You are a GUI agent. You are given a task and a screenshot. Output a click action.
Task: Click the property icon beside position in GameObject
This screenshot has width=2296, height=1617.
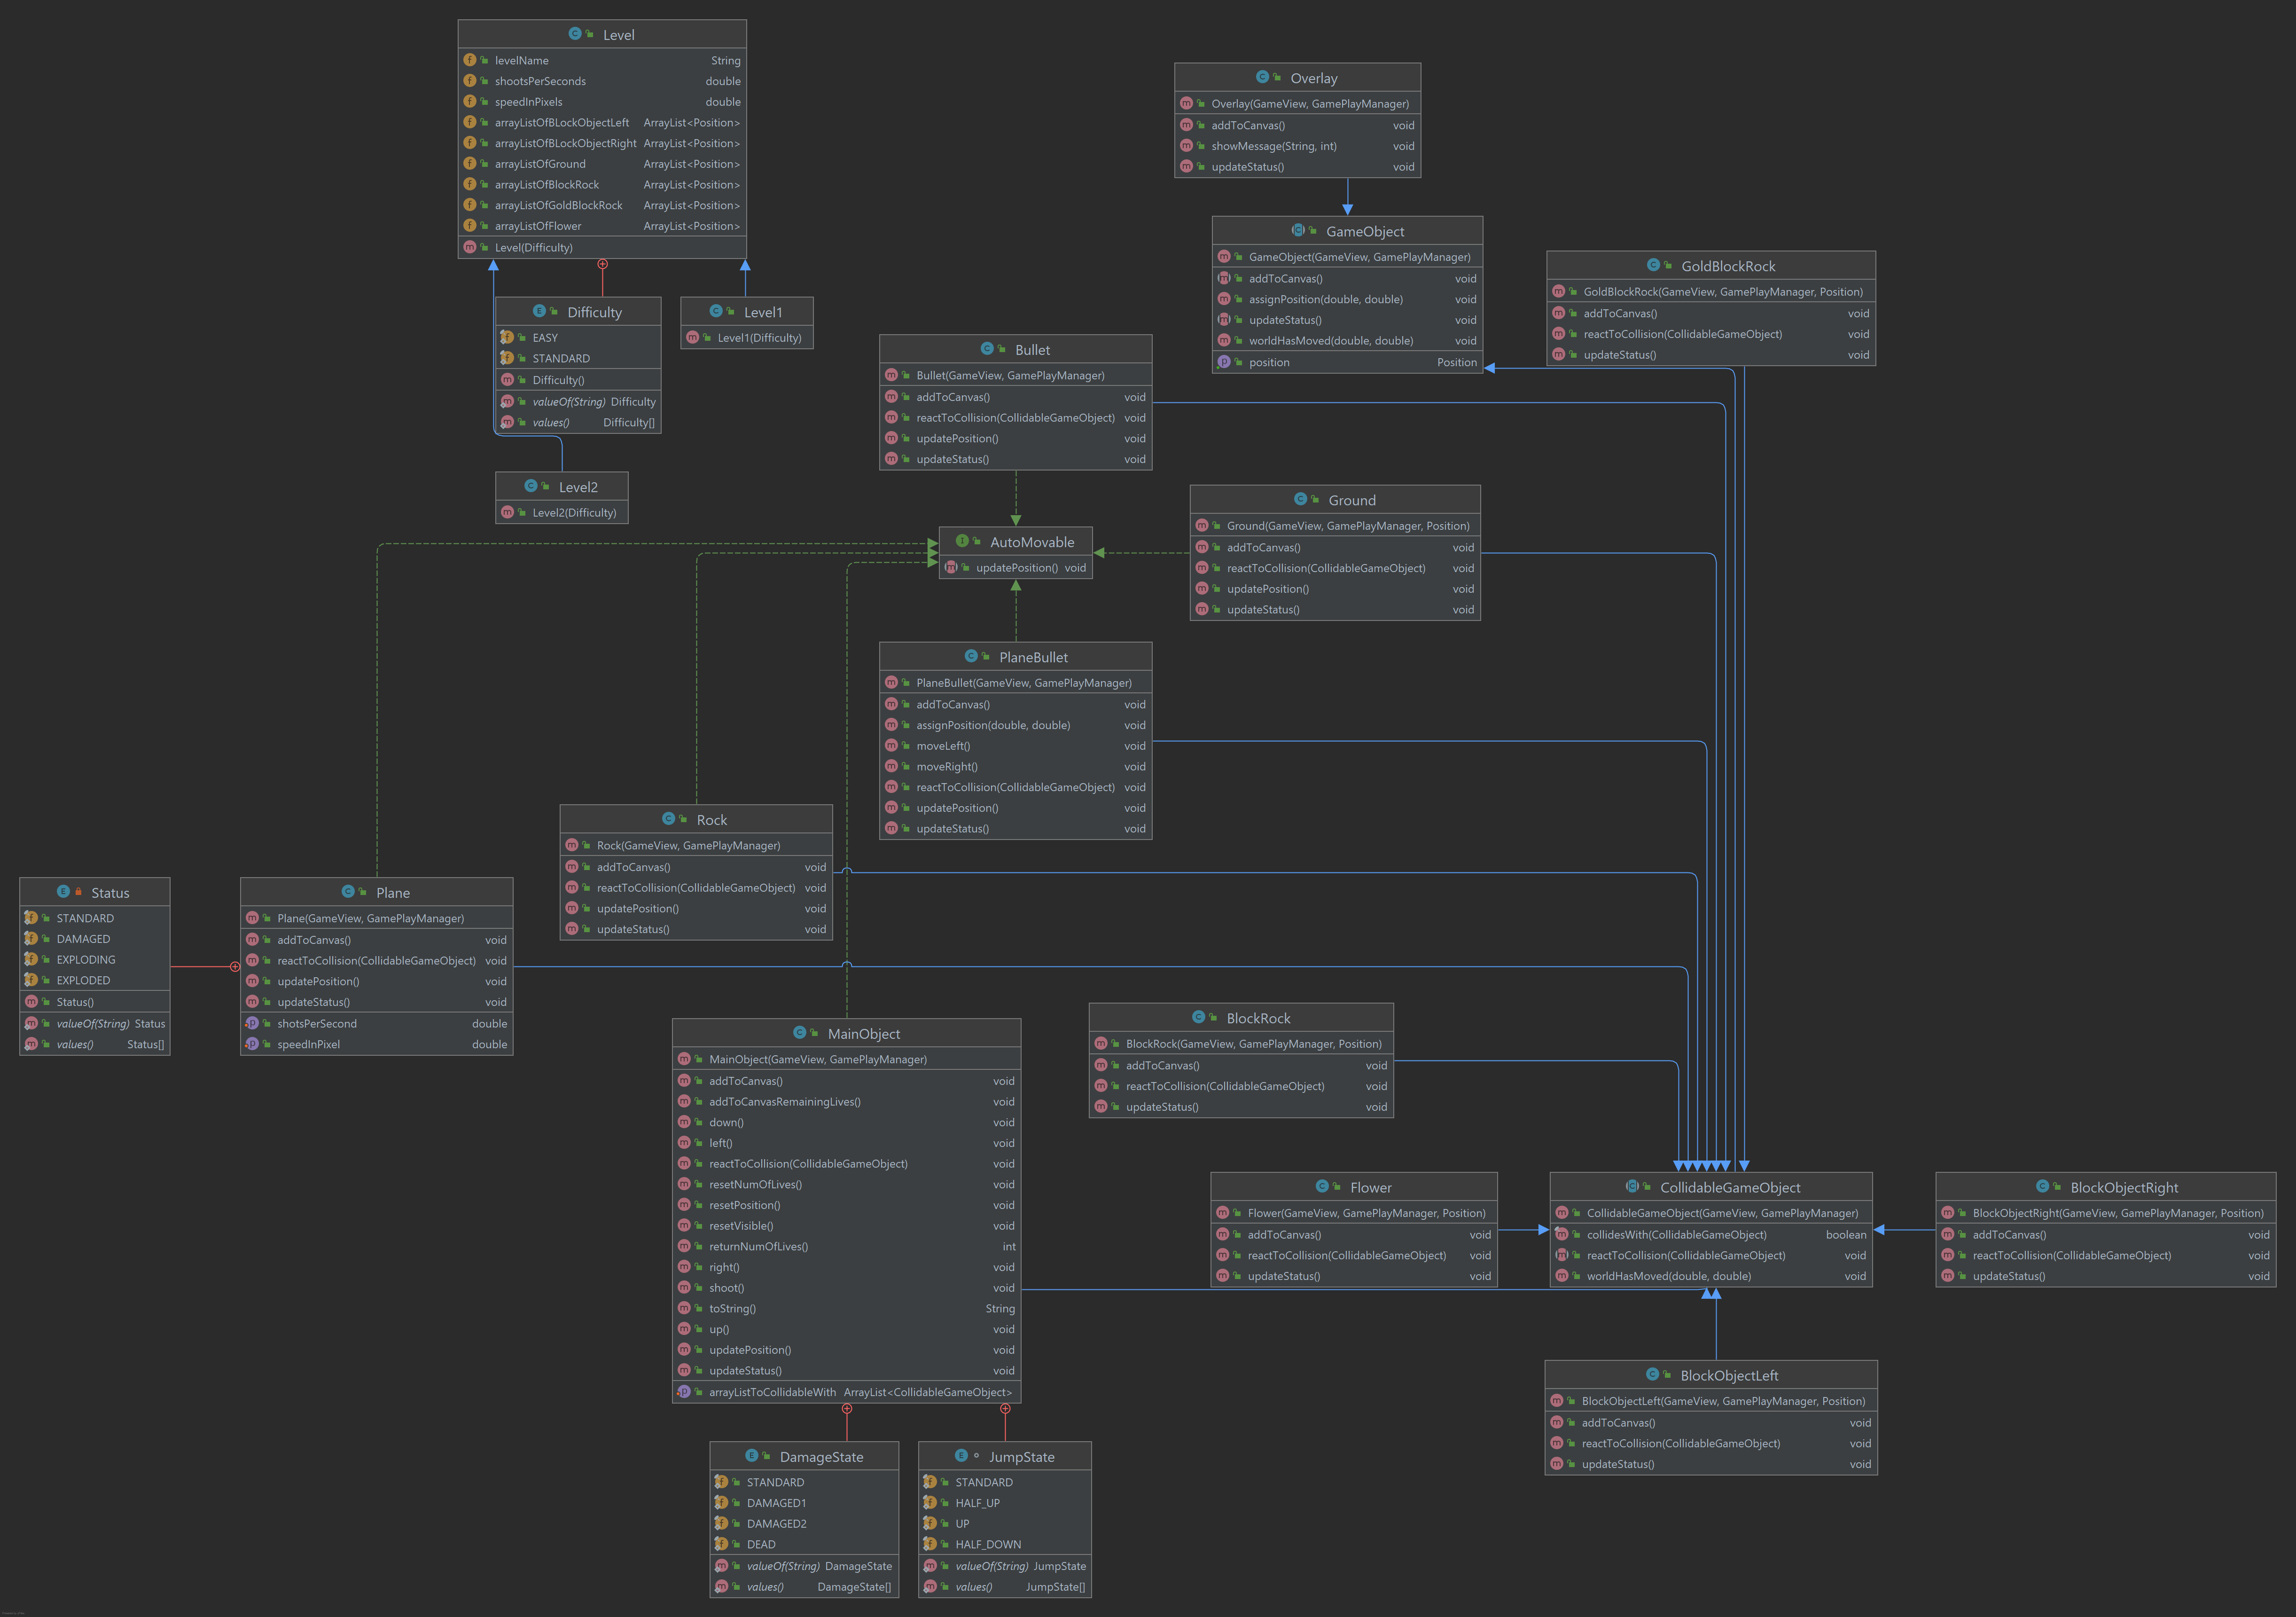1225,361
